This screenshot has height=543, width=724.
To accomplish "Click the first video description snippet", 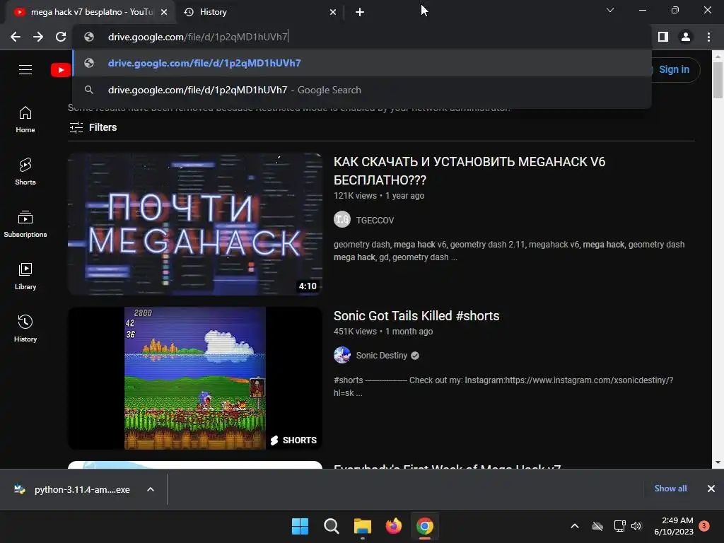I will click(x=509, y=251).
